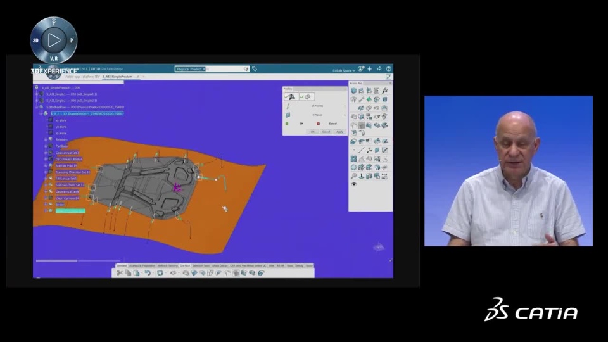
Task: Click the Copy icon in bottom toolbar
Action: [x=128, y=273]
